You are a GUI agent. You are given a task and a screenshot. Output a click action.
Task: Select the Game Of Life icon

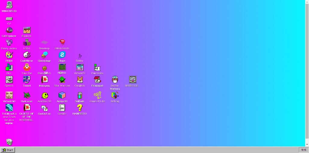(x=97, y=95)
